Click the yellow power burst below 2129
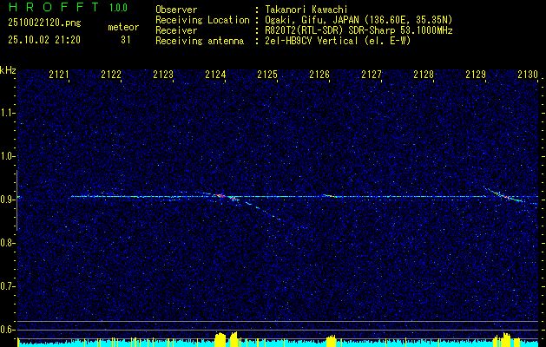Screen dimensions: 546x347 click(504, 340)
